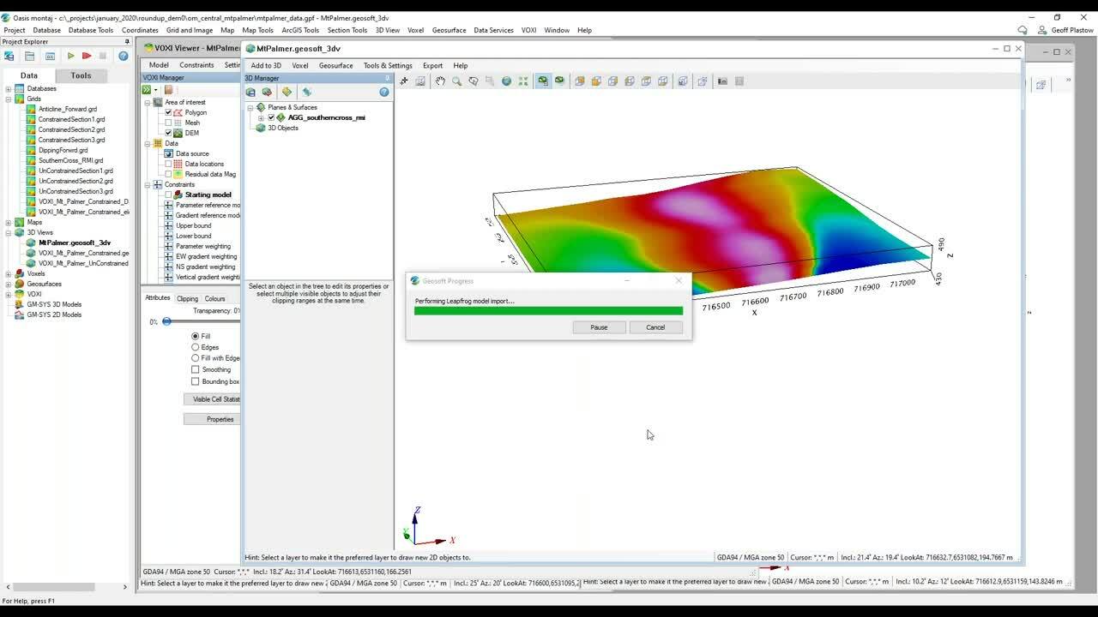Click the Cancel button in progress dialog
The height and width of the screenshot is (617, 1098).
(655, 327)
